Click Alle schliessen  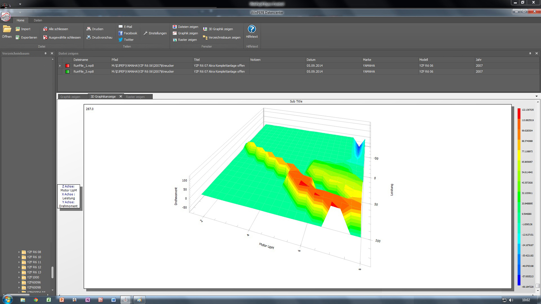tap(56, 29)
